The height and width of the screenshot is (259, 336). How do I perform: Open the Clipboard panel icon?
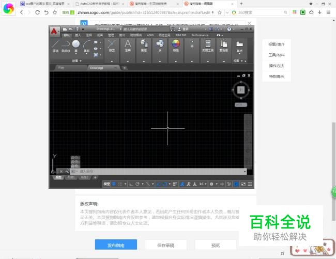click(x=224, y=46)
